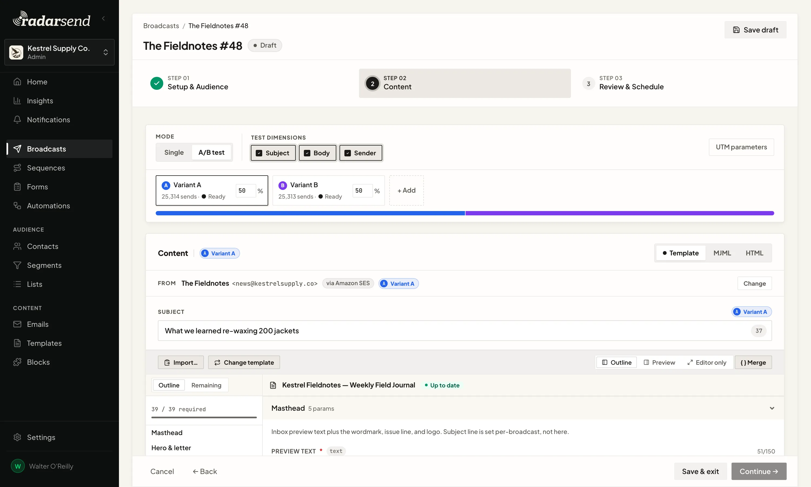Viewport: 811px width, 487px height.
Task: Click Change template button
Action: coord(244,363)
